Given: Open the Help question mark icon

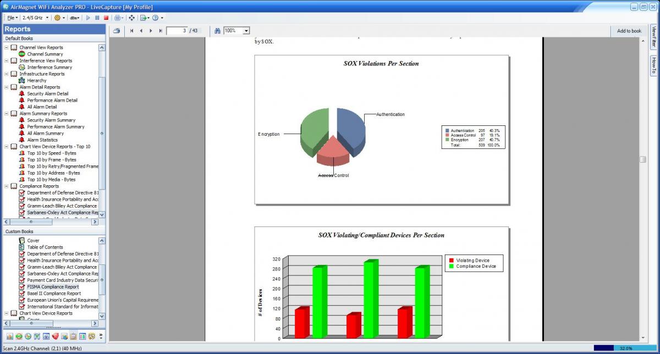Looking at the screenshot, I should pos(155,18).
